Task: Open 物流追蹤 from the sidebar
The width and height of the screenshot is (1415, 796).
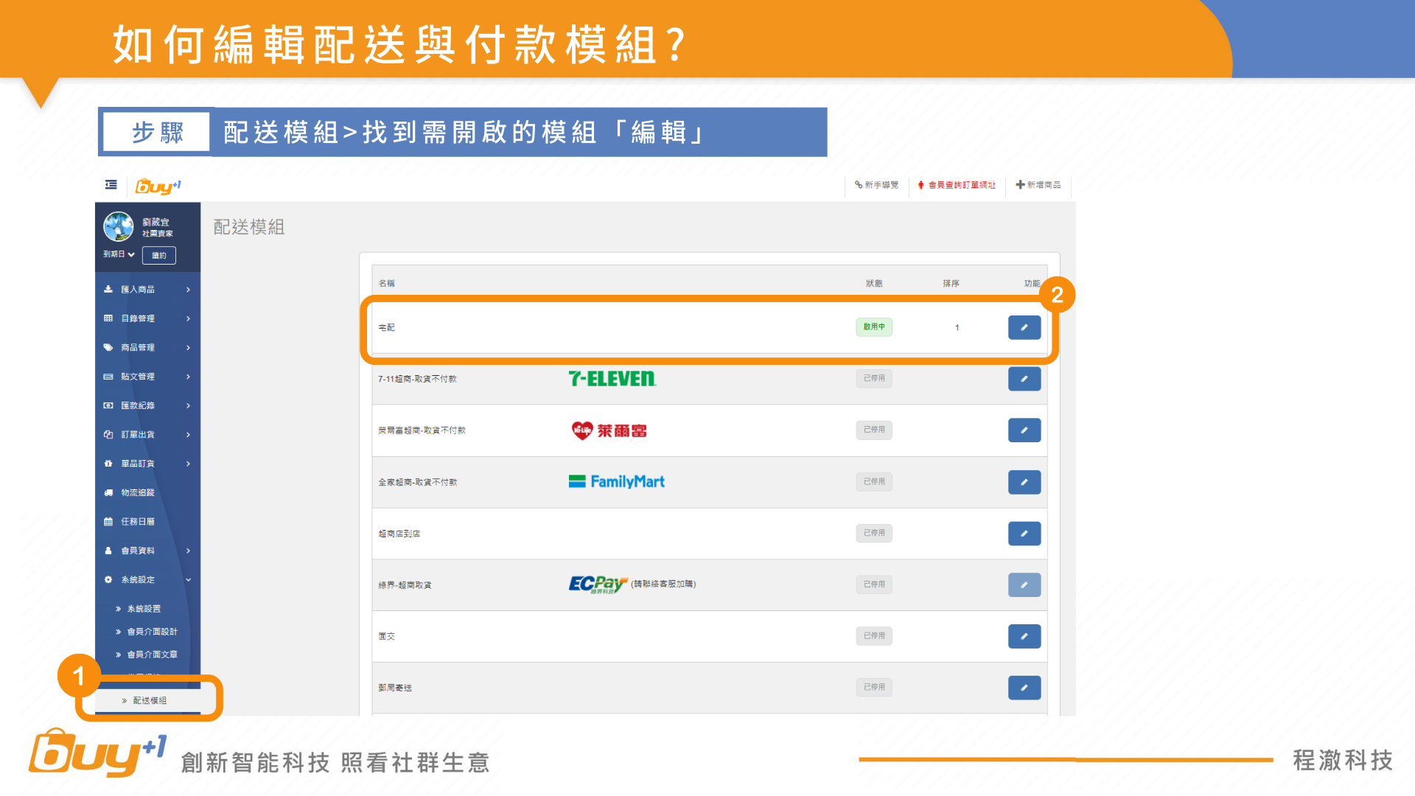Action: pyautogui.click(x=138, y=492)
